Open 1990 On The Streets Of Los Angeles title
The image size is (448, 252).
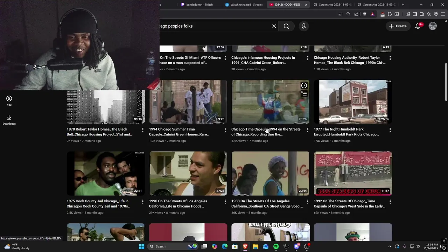(x=178, y=204)
